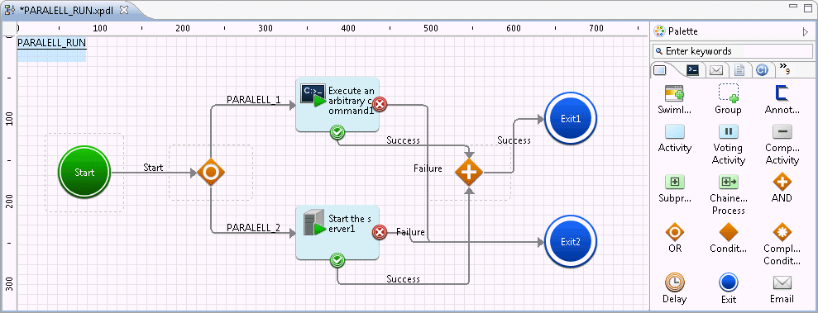The height and width of the screenshot is (313, 818).
Task: Pick the Subprocess palette icon
Action: tap(675, 182)
